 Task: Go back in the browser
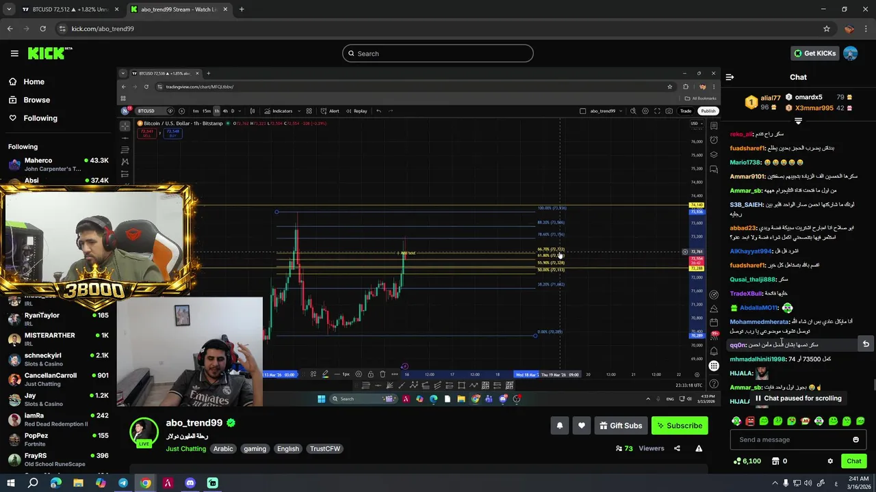click(x=10, y=29)
